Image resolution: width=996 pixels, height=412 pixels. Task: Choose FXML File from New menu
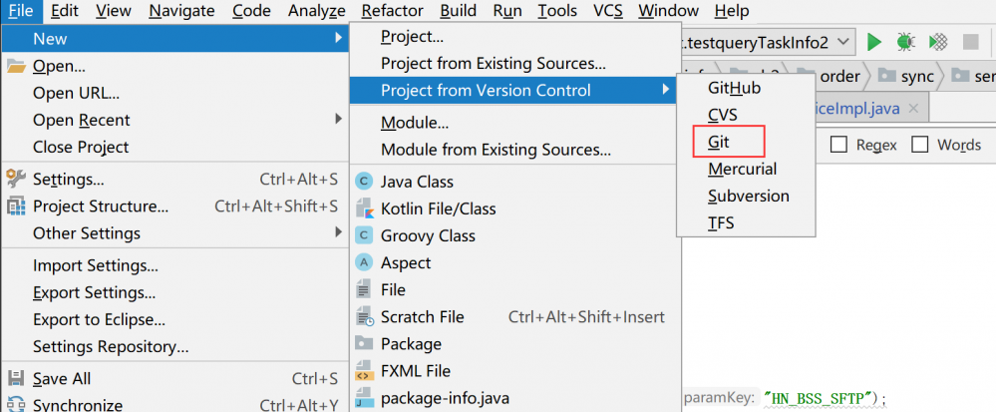(x=415, y=371)
